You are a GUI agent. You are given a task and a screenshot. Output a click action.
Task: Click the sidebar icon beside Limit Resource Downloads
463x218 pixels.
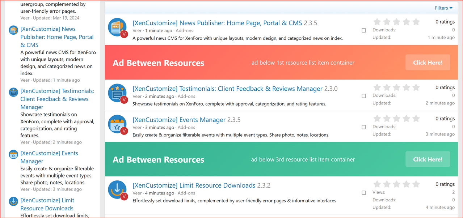point(13,201)
